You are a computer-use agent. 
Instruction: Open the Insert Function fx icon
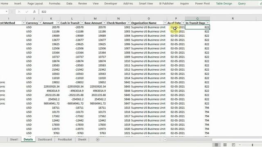34,12
